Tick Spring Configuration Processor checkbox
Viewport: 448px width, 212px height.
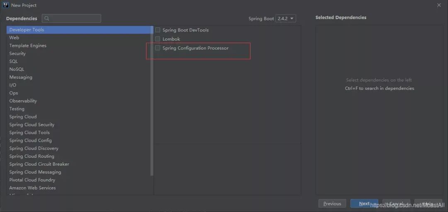[x=158, y=48]
